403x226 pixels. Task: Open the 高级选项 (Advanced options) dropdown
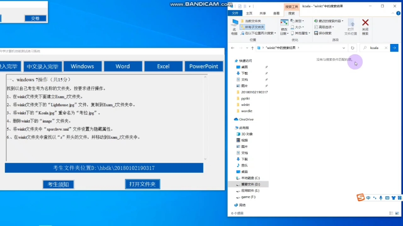pos(326,27)
